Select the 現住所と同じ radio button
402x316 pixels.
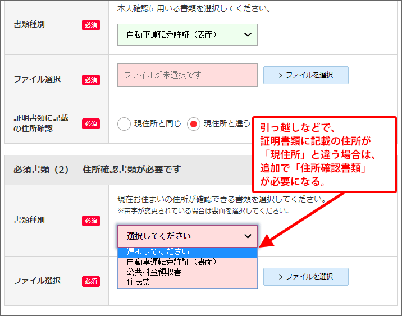click(124, 124)
